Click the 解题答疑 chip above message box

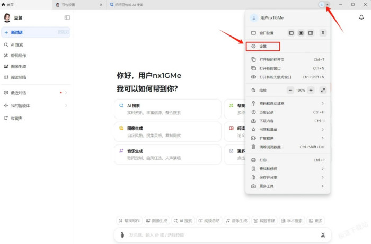(264, 221)
